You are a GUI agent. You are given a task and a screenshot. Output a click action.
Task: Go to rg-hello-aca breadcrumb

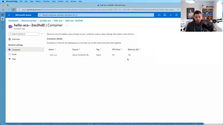tap(45, 20)
